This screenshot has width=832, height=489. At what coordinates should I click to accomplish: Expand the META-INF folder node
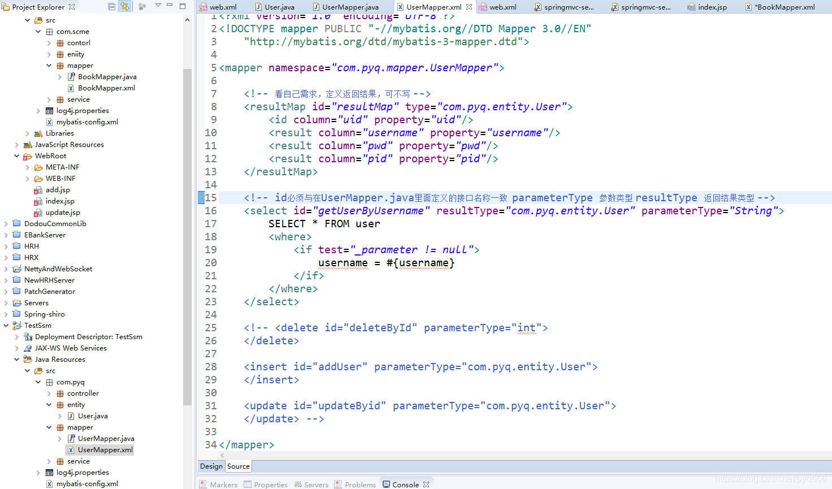[x=28, y=167]
